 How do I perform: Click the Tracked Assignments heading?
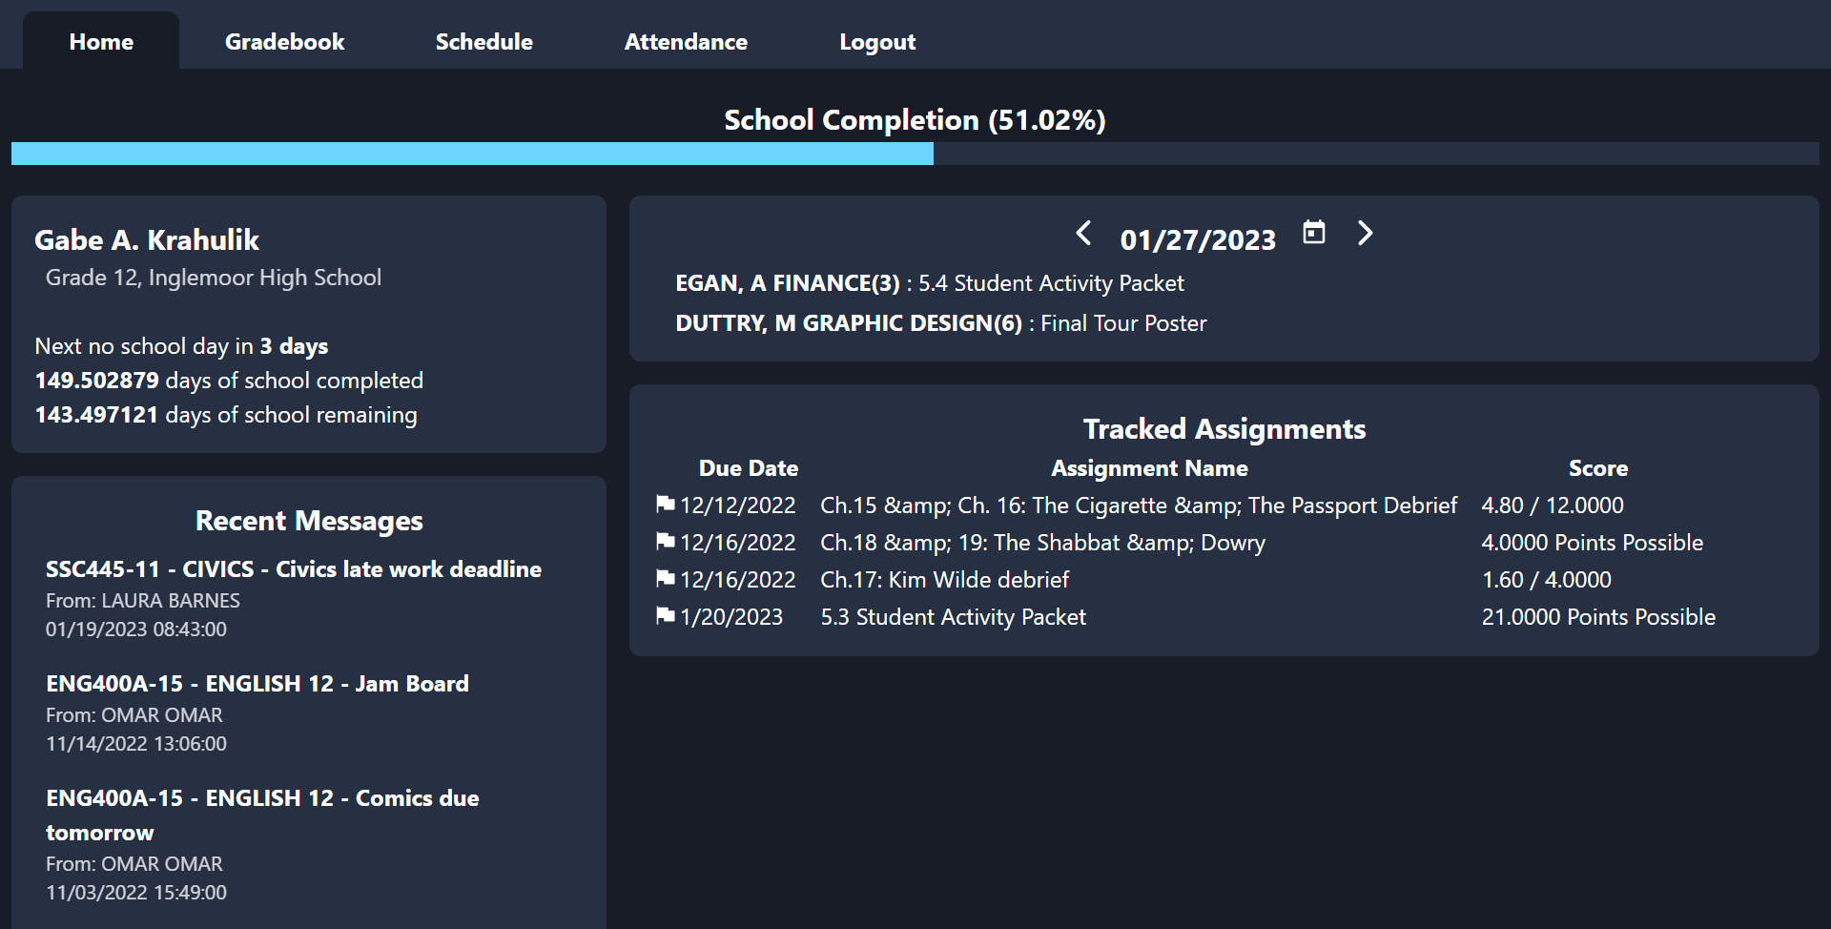[1224, 429]
